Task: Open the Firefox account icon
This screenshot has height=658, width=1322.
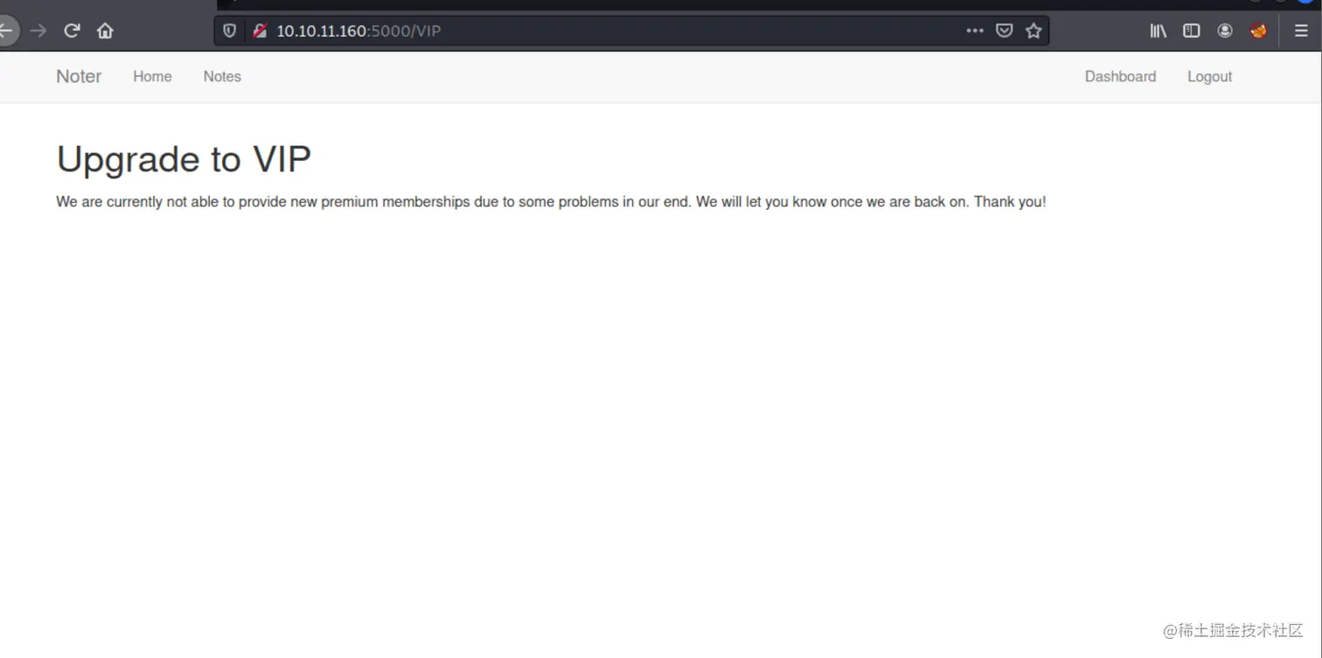Action: (x=1224, y=30)
